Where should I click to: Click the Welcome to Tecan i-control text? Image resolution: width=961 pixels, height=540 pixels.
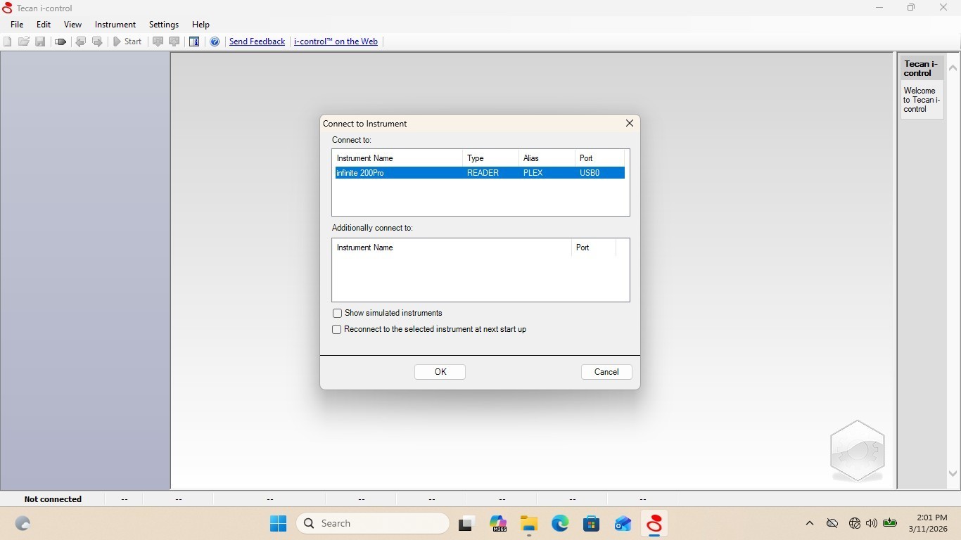(x=922, y=100)
